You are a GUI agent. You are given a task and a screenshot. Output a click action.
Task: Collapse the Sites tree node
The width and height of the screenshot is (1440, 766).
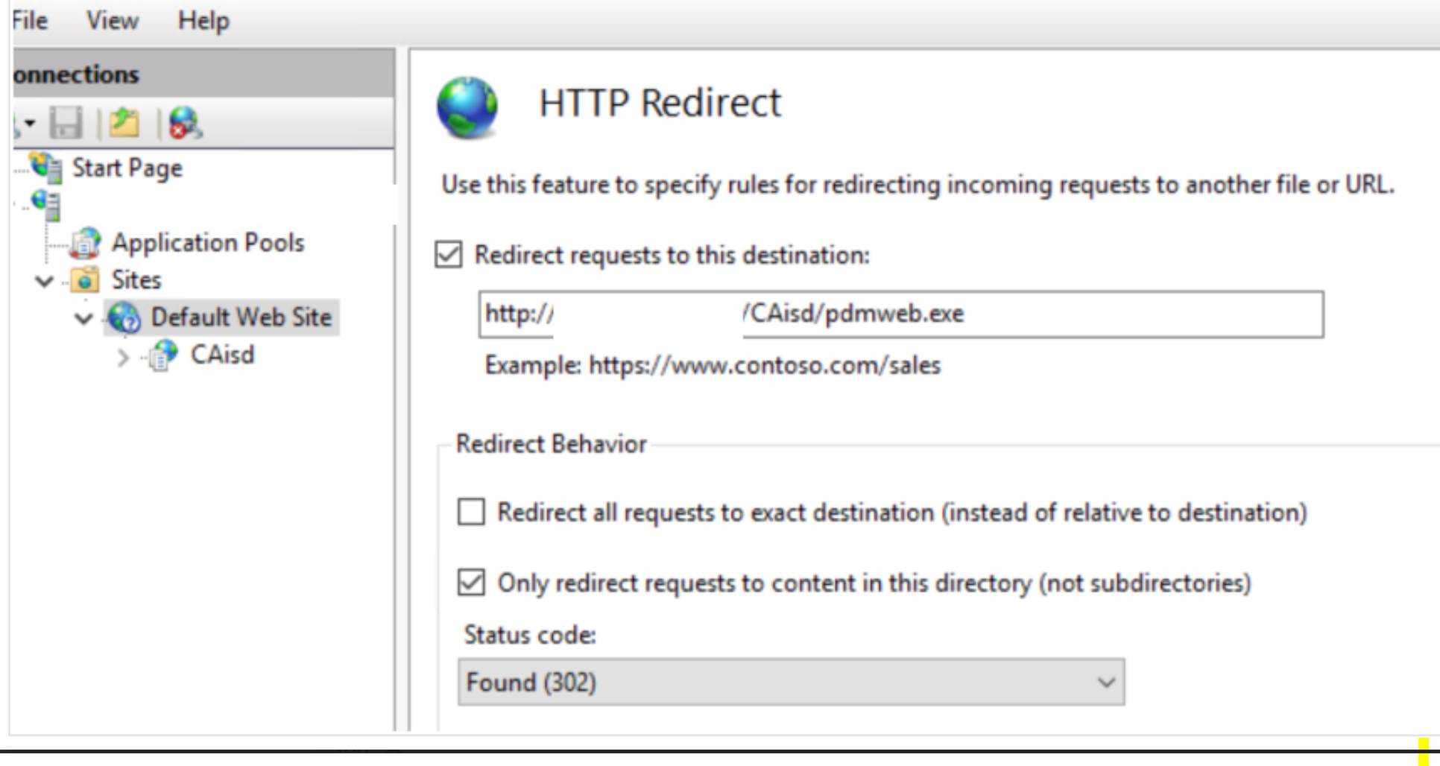point(45,281)
